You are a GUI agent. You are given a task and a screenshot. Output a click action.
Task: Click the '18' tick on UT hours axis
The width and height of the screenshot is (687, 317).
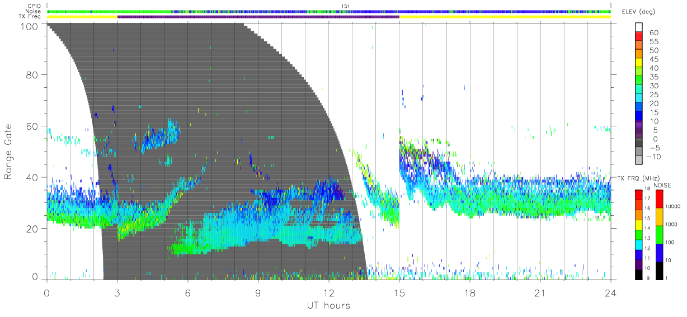[x=469, y=293]
